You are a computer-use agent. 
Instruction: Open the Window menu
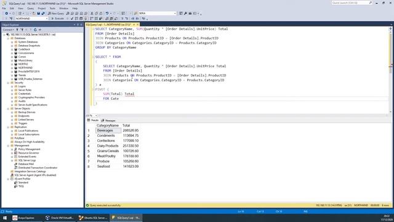[63, 8]
